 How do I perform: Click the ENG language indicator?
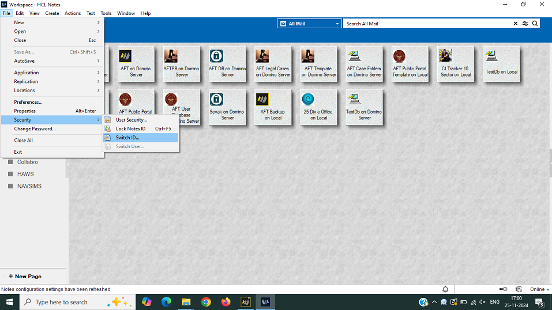click(495, 302)
